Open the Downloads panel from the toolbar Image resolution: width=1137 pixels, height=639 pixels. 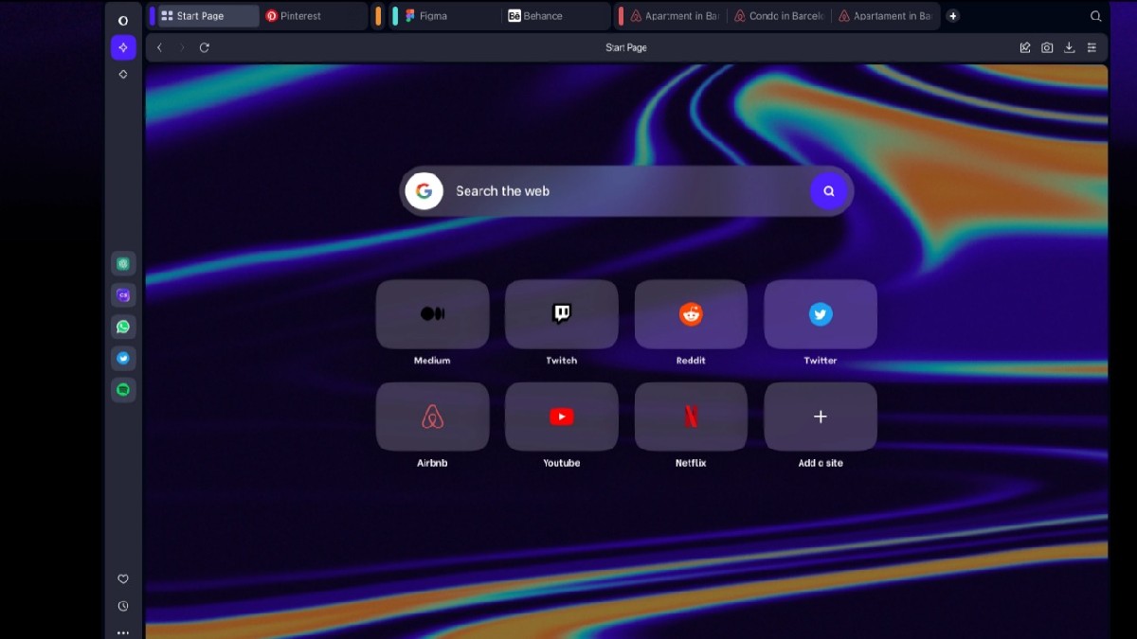(1070, 46)
